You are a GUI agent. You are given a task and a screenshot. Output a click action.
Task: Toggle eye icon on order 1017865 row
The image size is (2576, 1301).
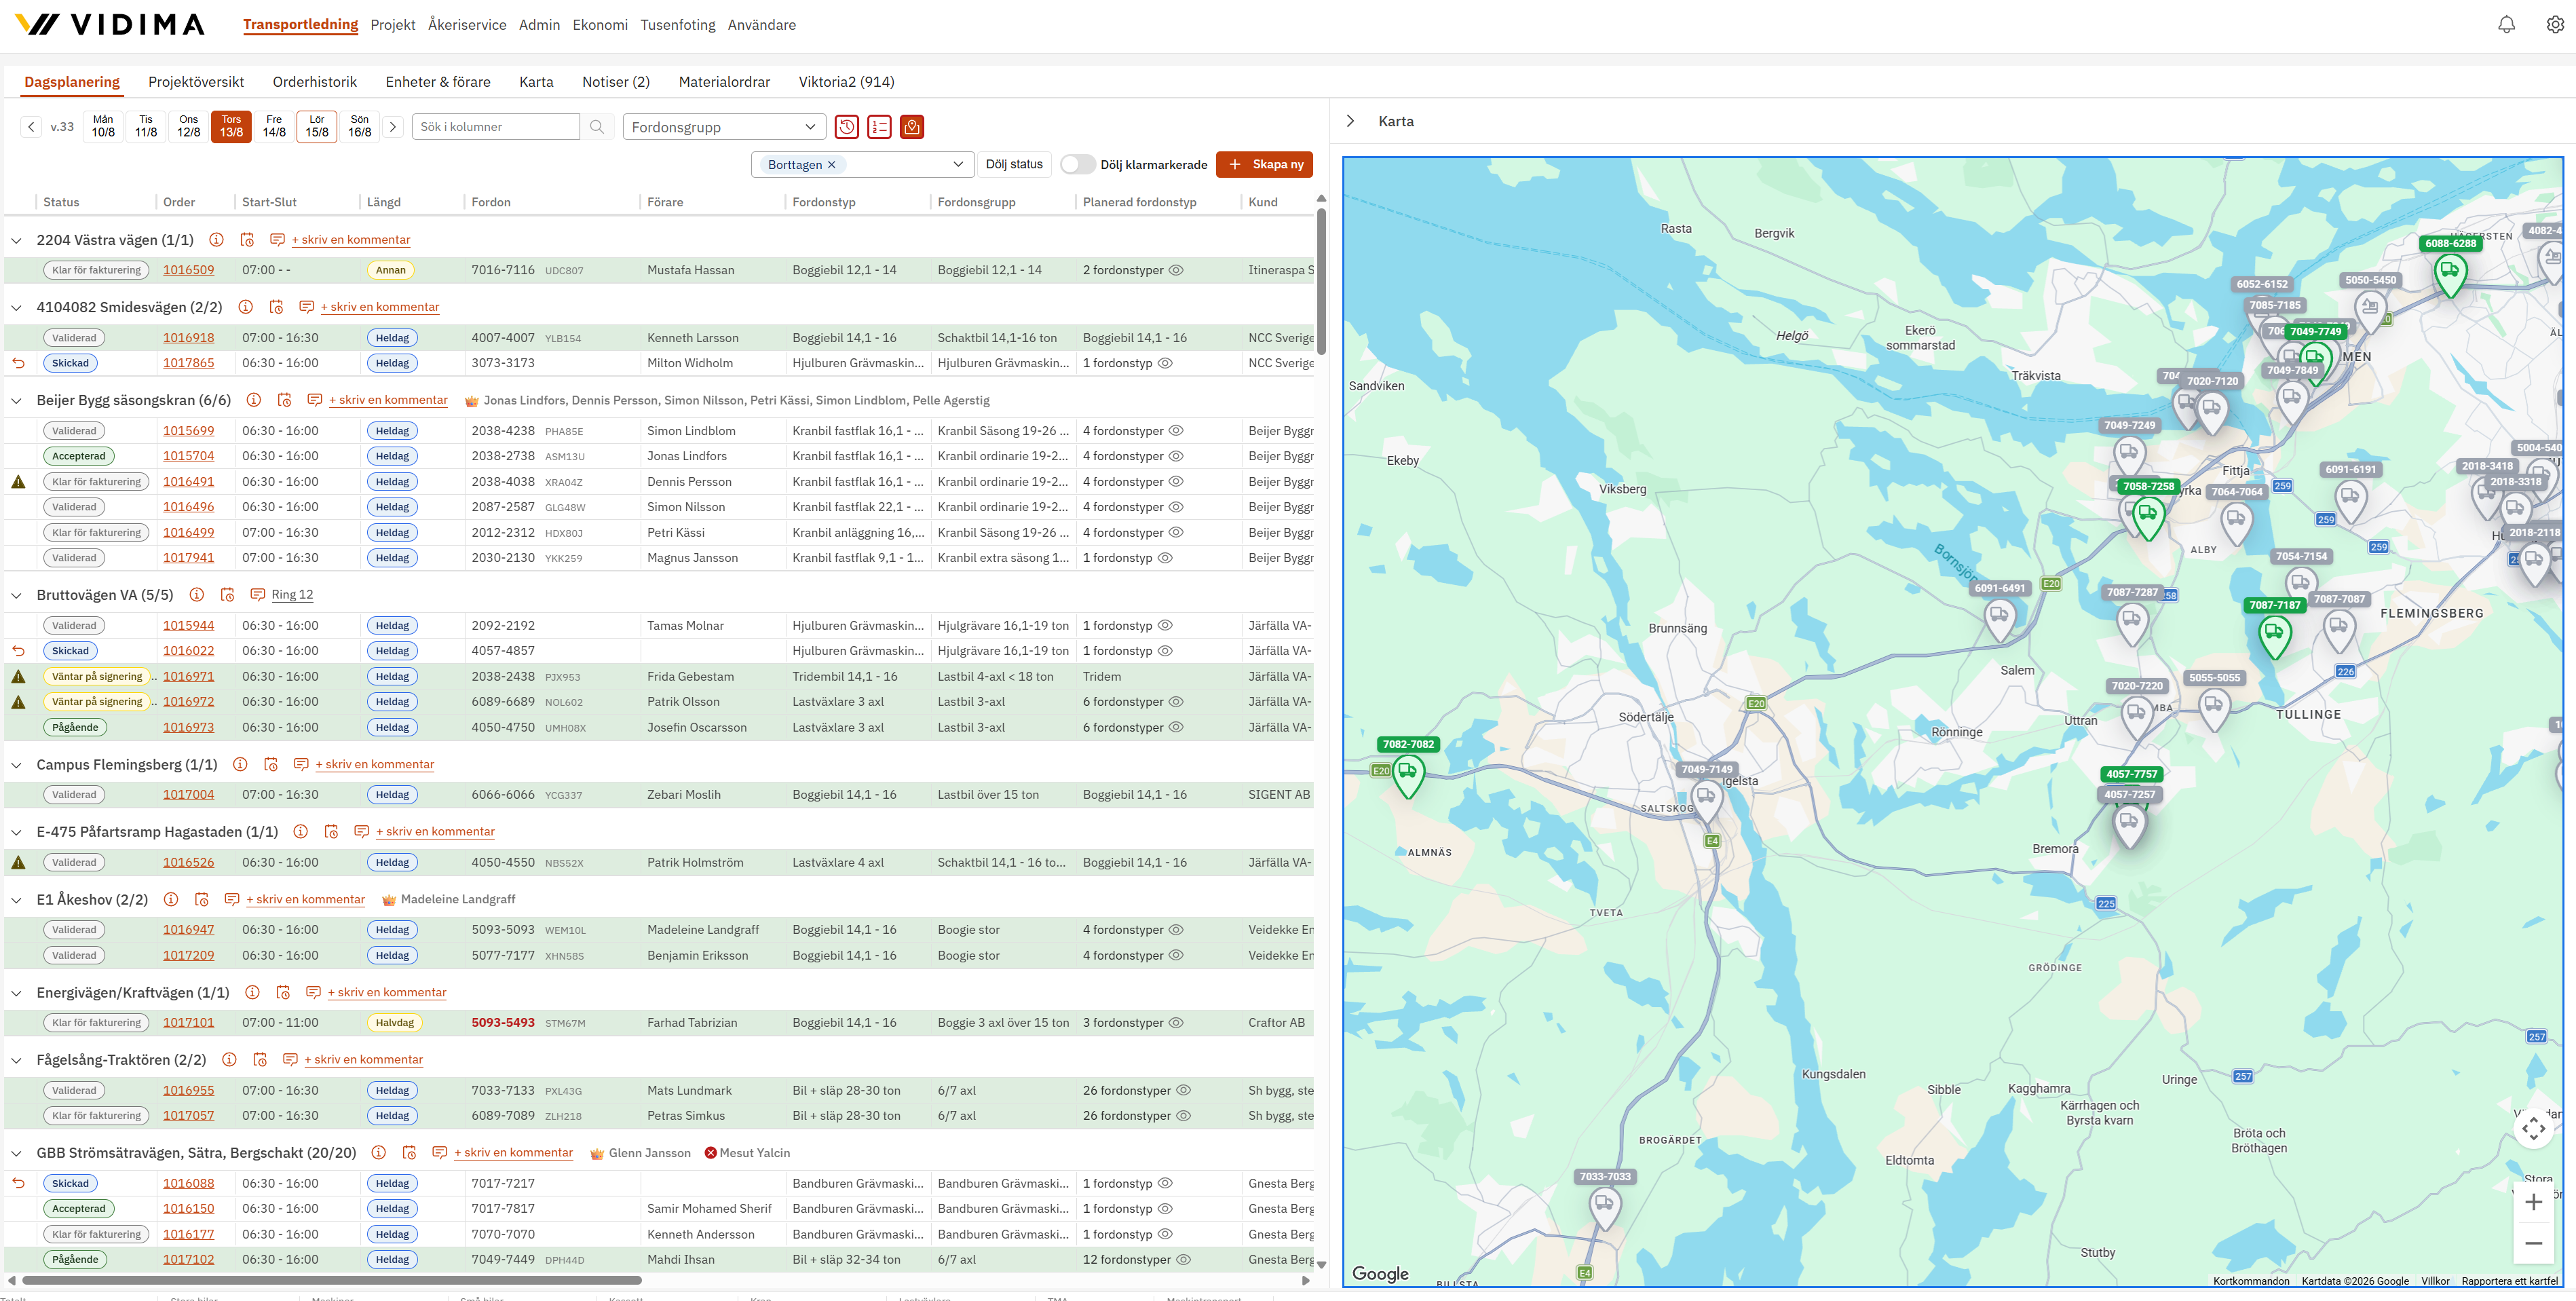tap(1165, 363)
